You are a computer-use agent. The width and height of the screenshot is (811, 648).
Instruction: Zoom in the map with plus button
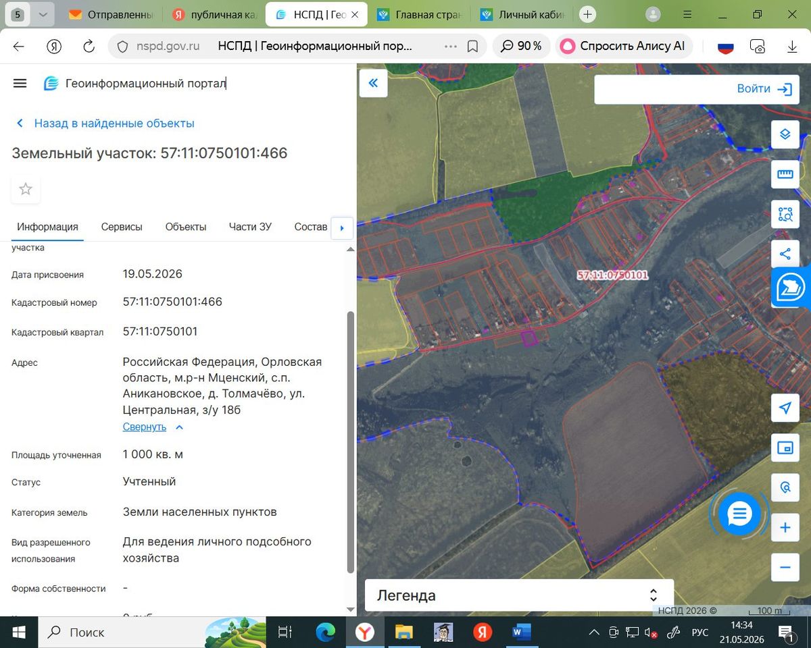tap(785, 527)
